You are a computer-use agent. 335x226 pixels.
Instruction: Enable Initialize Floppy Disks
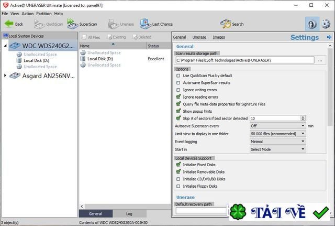(x=178, y=186)
